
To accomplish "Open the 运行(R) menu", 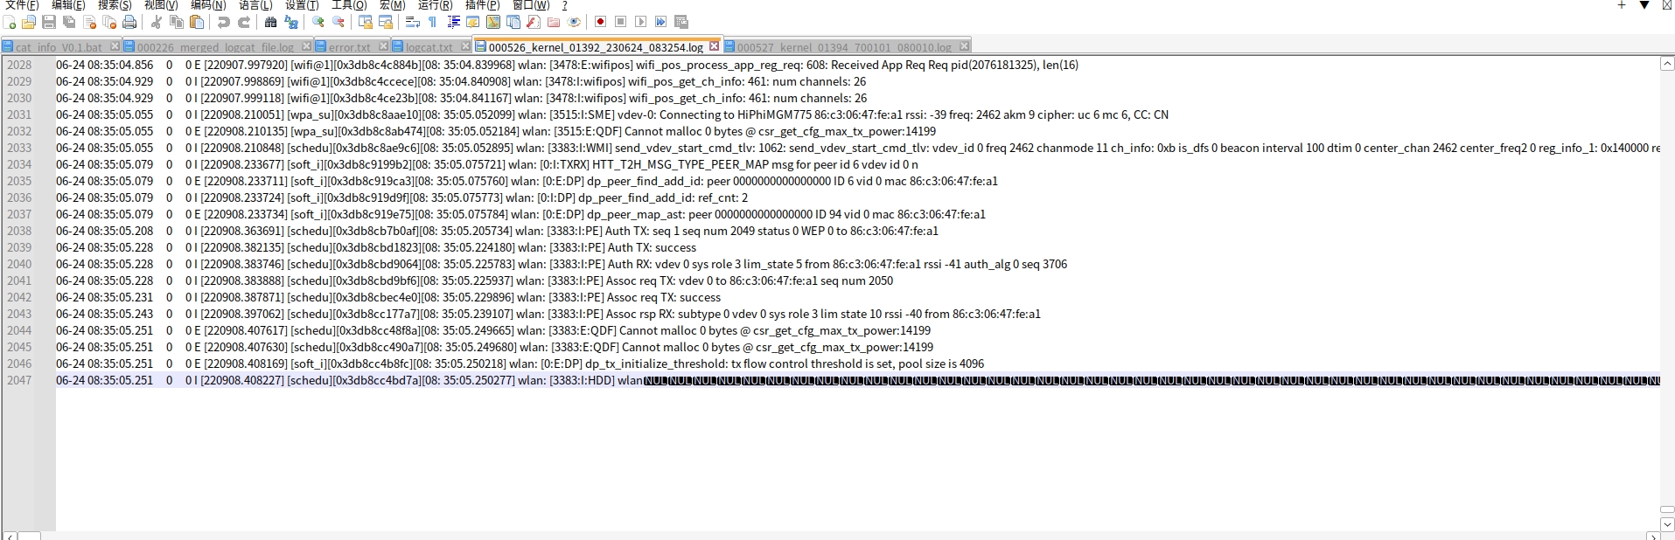I will 435,5.
